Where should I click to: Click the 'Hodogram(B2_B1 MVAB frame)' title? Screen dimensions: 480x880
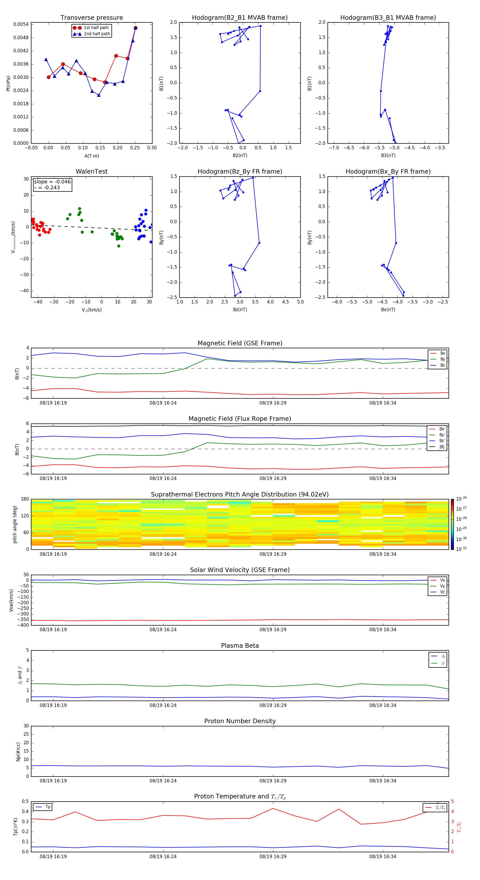tap(240, 18)
